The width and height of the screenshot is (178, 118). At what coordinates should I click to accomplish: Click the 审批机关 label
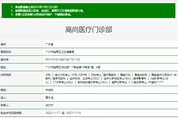(6, 52)
